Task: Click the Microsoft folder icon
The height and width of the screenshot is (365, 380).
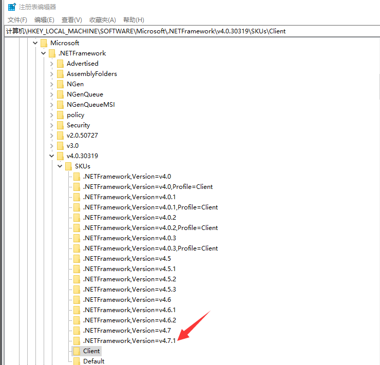Action: click(44, 43)
